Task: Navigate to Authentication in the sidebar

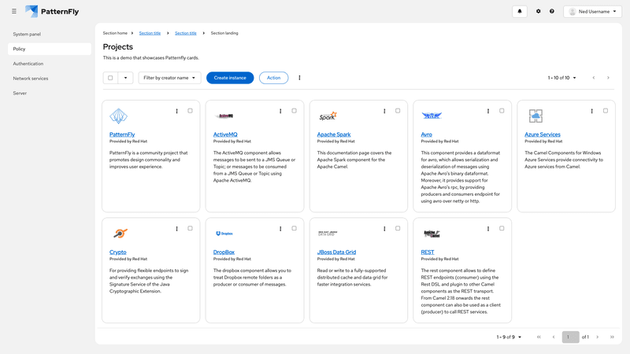Action: click(28, 64)
